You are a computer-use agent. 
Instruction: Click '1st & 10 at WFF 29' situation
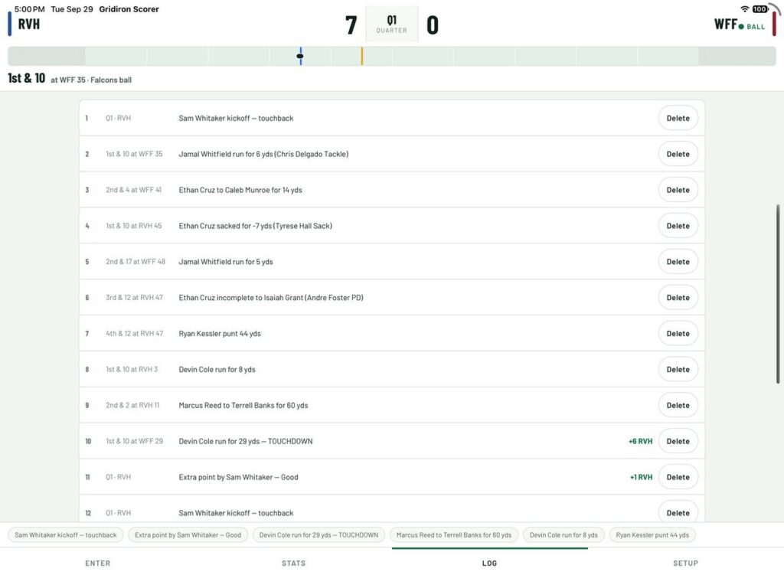[135, 442]
